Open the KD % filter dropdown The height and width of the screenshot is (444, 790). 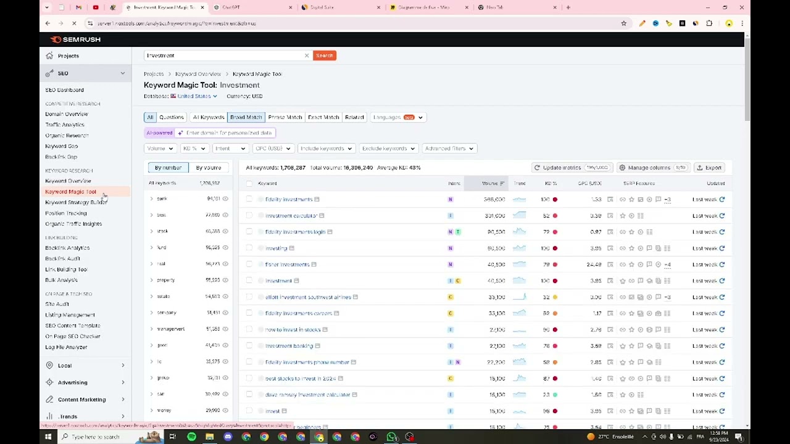(x=193, y=149)
